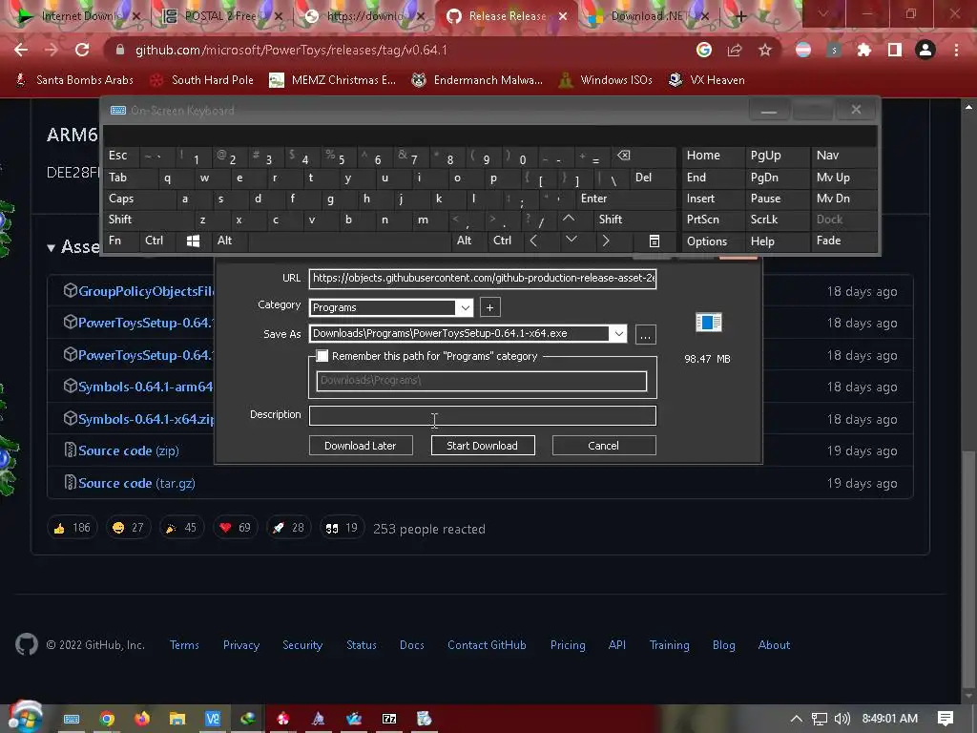Switch to the Download .NET tab
This screenshot has width=977, height=733.
tap(648, 16)
